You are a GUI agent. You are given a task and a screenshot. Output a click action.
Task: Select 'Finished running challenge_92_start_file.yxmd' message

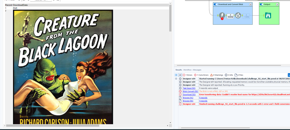pos(244,104)
